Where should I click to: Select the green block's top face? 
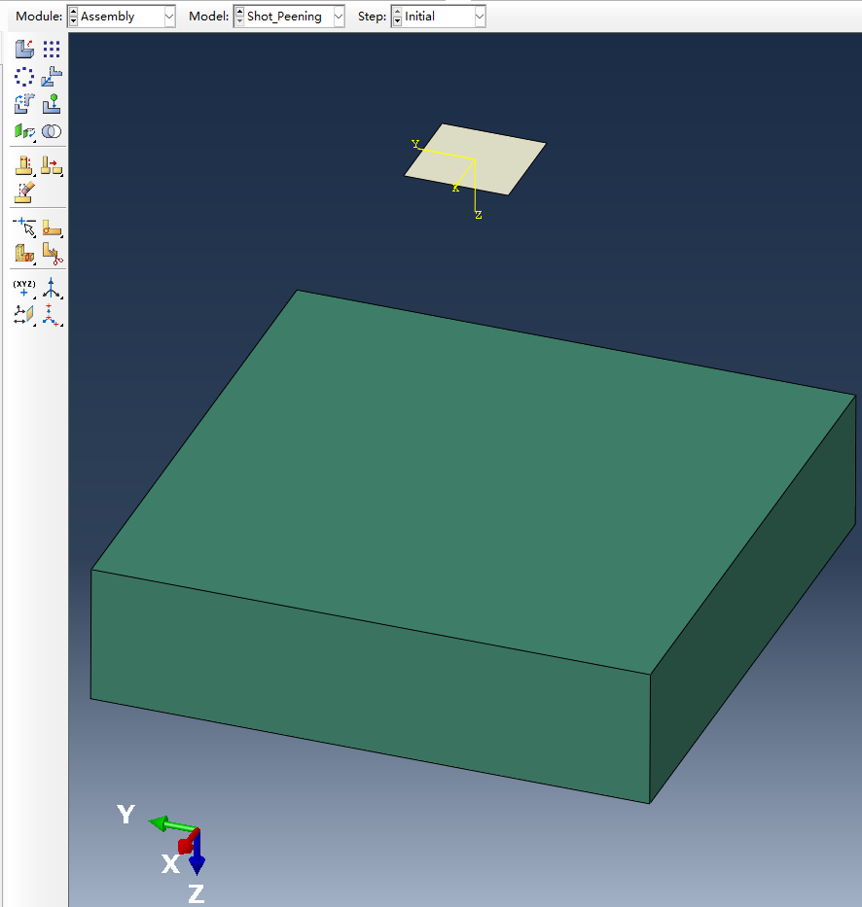474,481
